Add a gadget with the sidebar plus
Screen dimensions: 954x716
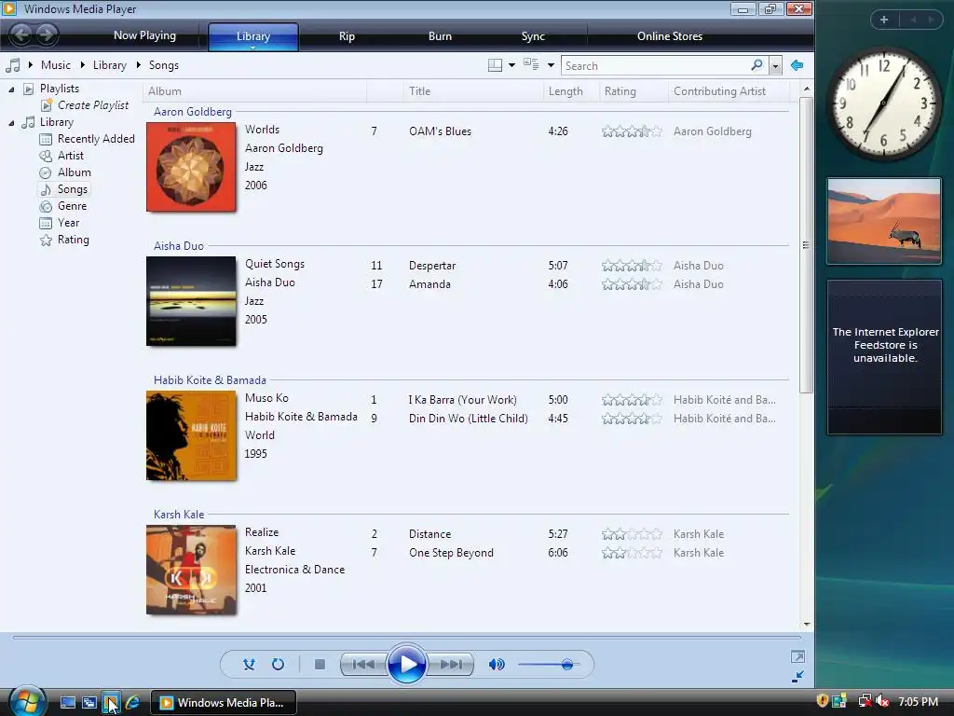884,20
